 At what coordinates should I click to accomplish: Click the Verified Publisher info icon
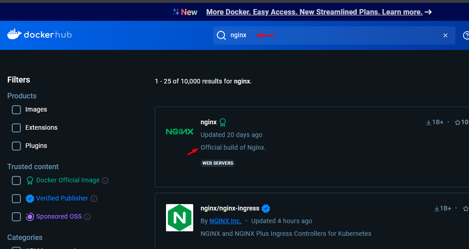94,199
